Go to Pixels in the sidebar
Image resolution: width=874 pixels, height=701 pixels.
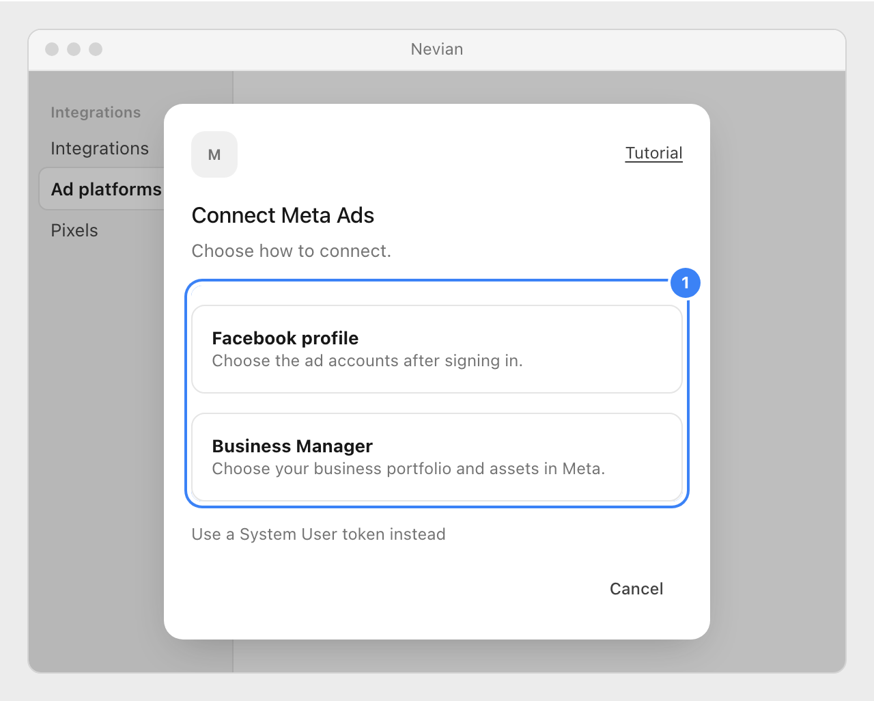coord(74,230)
